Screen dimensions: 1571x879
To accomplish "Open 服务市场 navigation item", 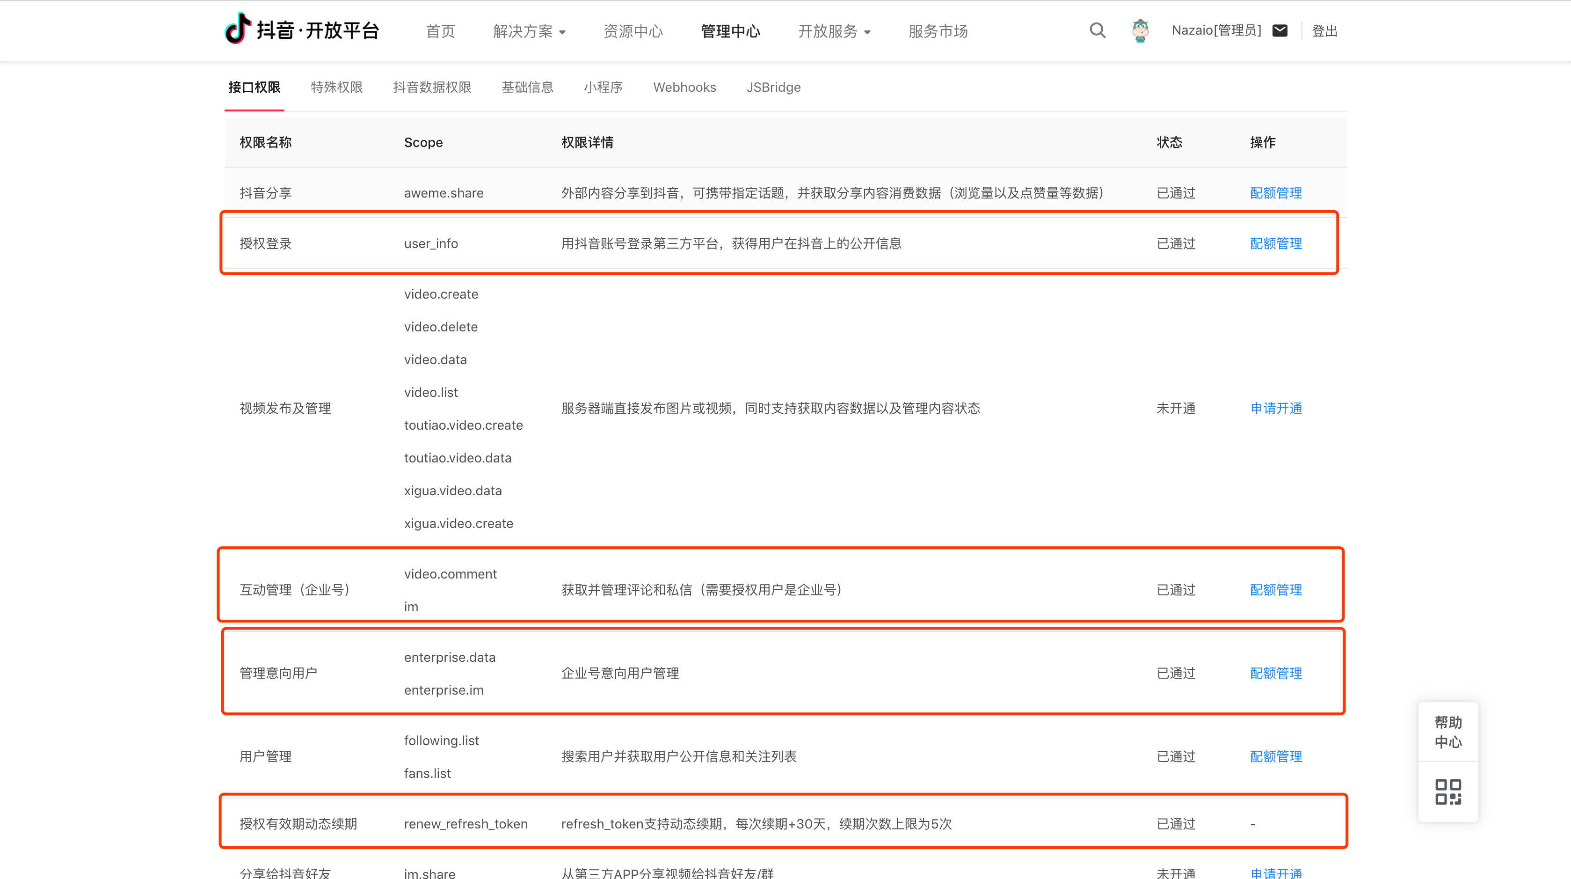I will point(938,31).
